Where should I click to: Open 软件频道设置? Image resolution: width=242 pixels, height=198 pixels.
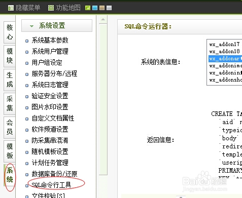click(50, 130)
